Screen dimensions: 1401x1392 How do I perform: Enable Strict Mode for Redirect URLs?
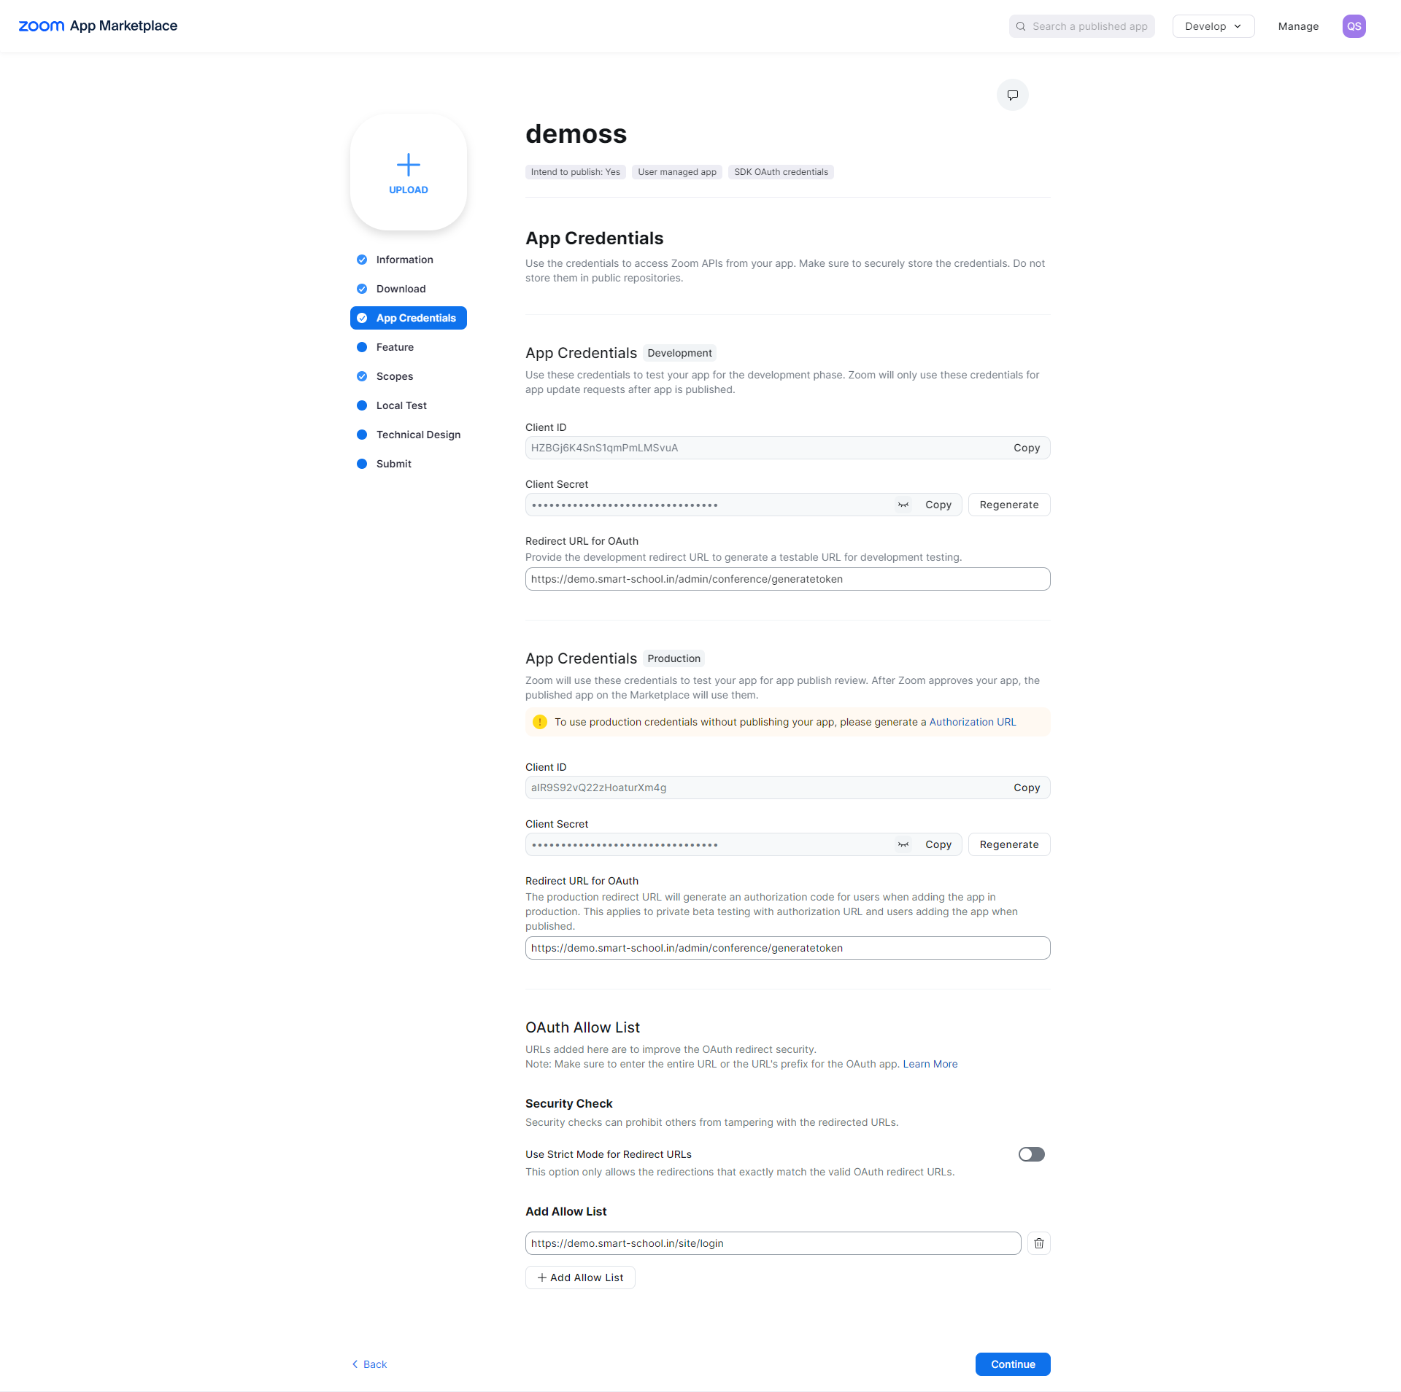(1031, 1154)
